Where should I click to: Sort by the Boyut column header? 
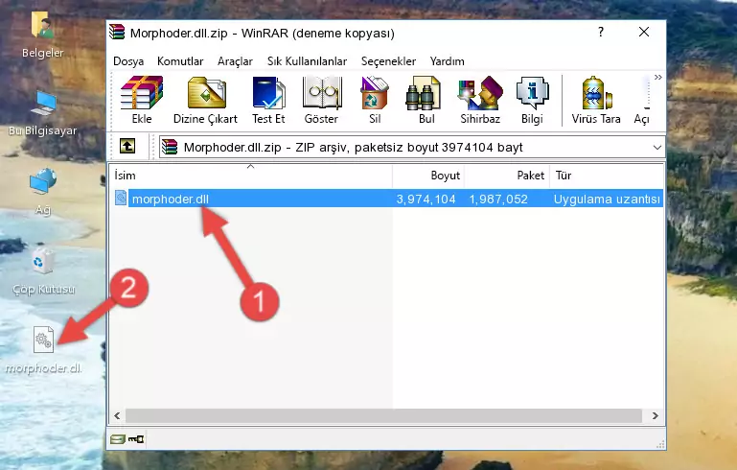tap(428, 176)
